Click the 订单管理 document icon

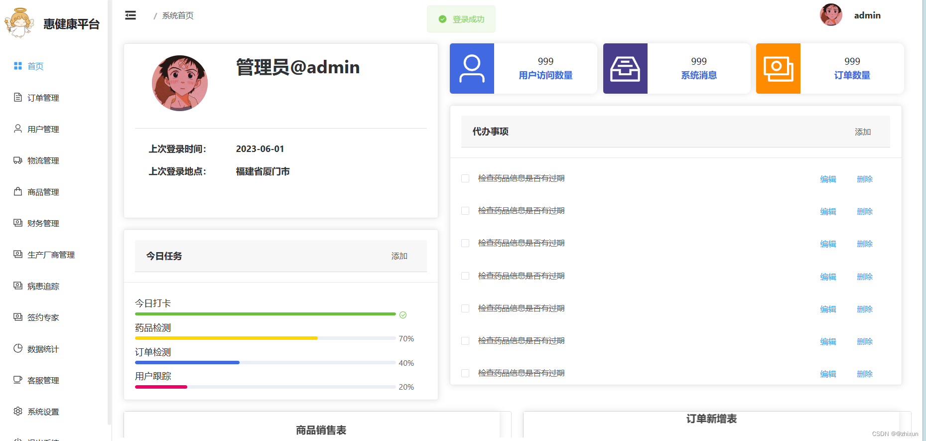click(x=18, y=97)
